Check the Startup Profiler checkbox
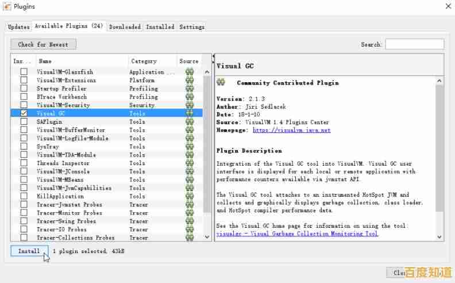Viewport: 455px width, 283px height. tap(24, 89)
